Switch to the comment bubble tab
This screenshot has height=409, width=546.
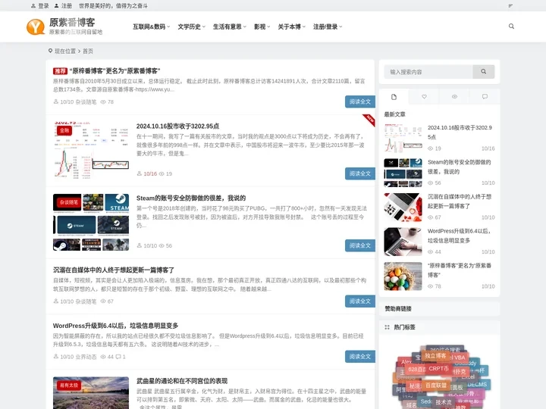tap(485, 97)
